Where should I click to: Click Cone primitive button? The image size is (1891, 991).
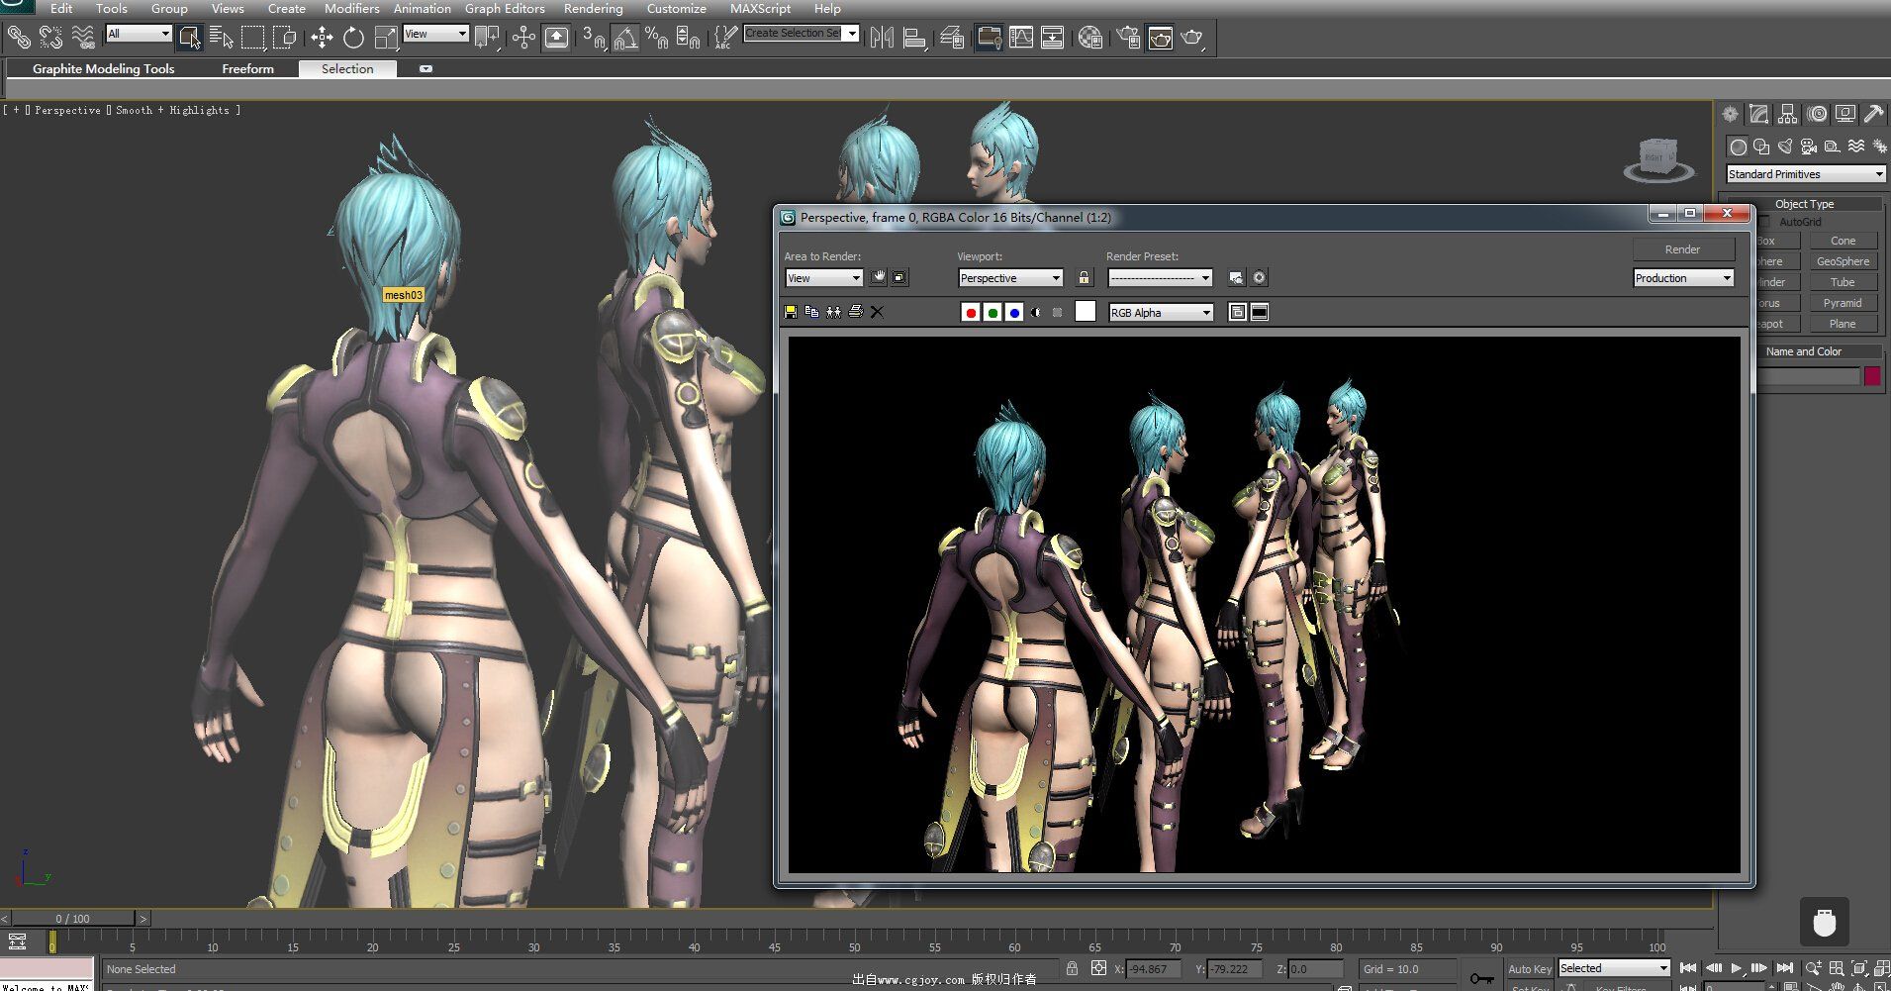(1843, 241)
